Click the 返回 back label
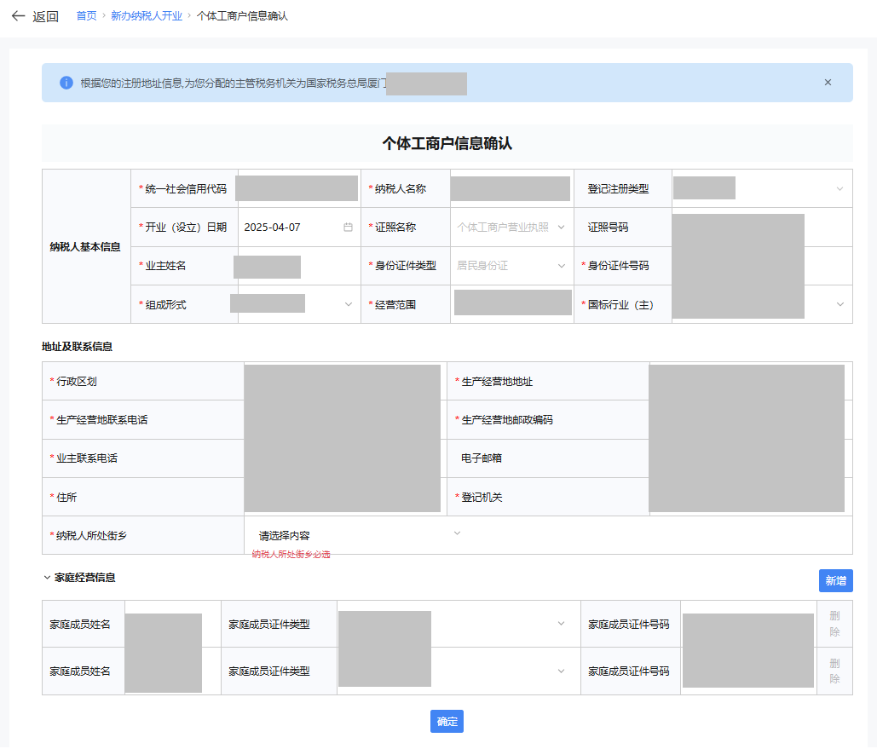877x749 pixels. coord(45,16)
